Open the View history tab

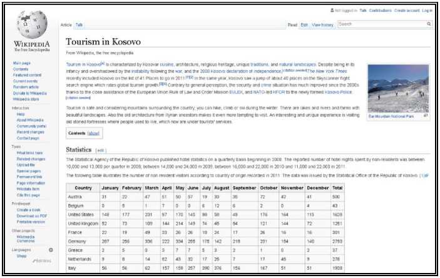click(x=322, y=24)
